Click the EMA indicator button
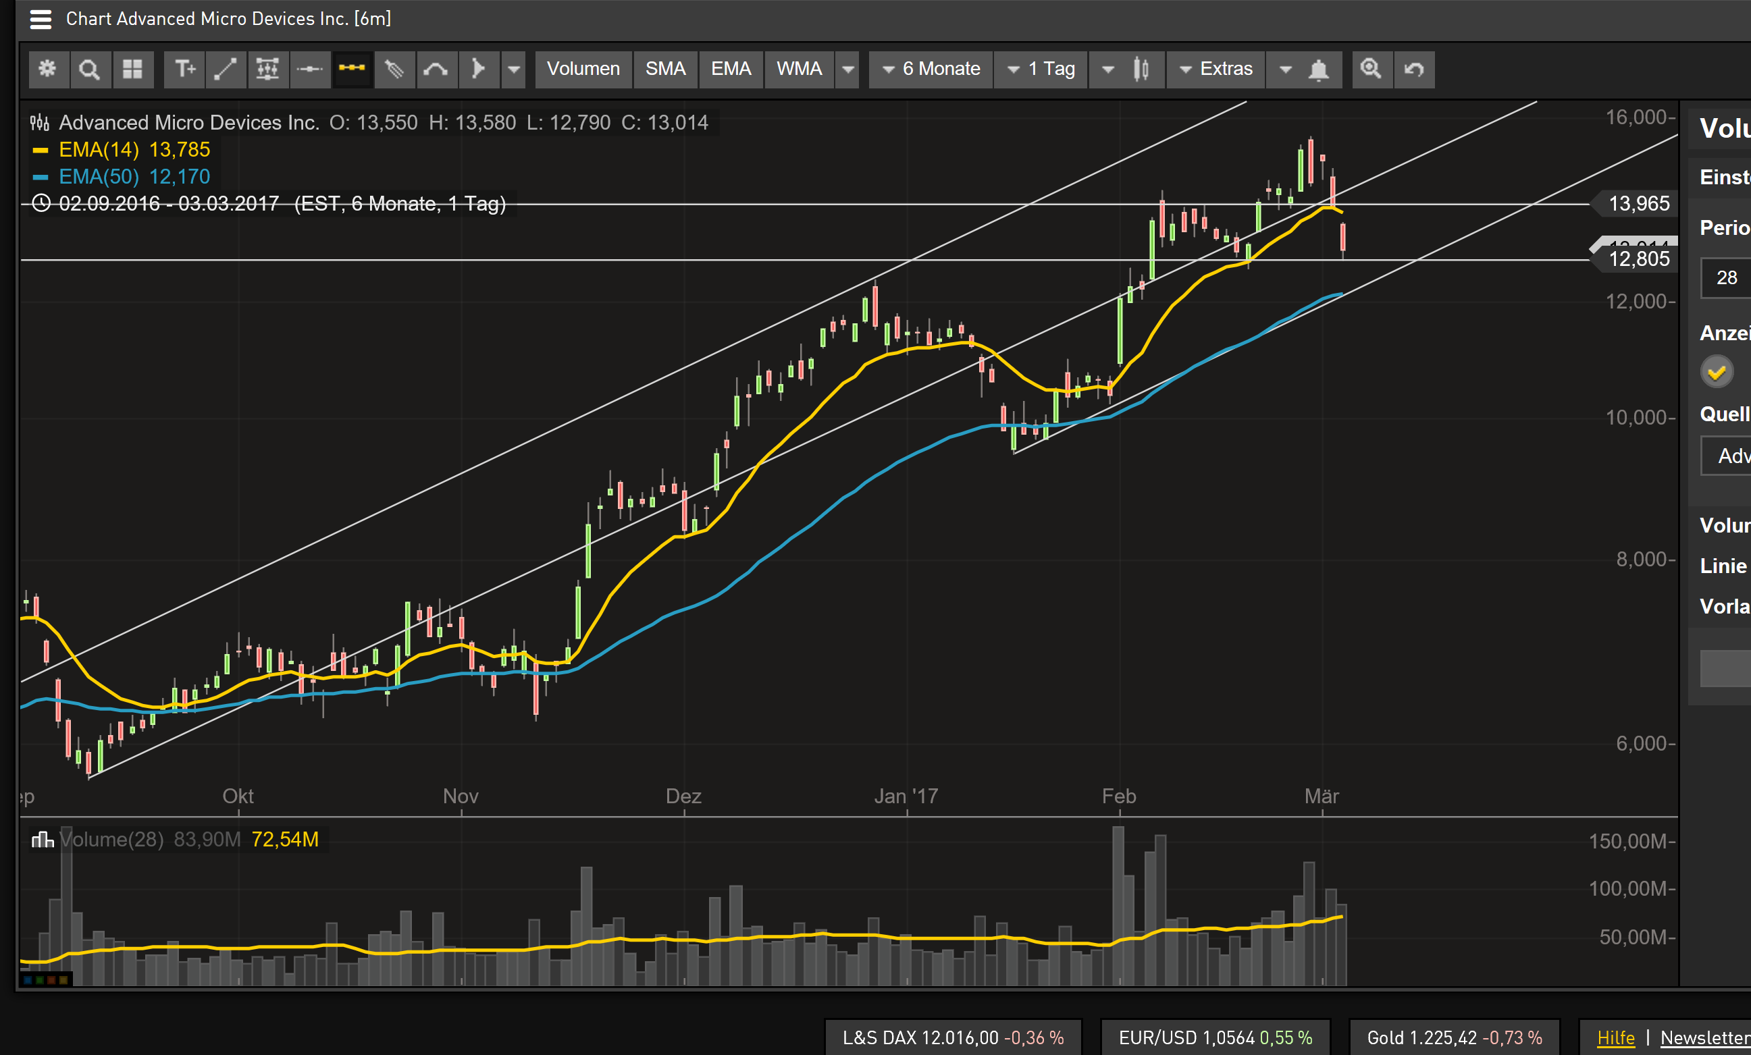Viewport: 1751px width, 1055px height. pos(731,69)
